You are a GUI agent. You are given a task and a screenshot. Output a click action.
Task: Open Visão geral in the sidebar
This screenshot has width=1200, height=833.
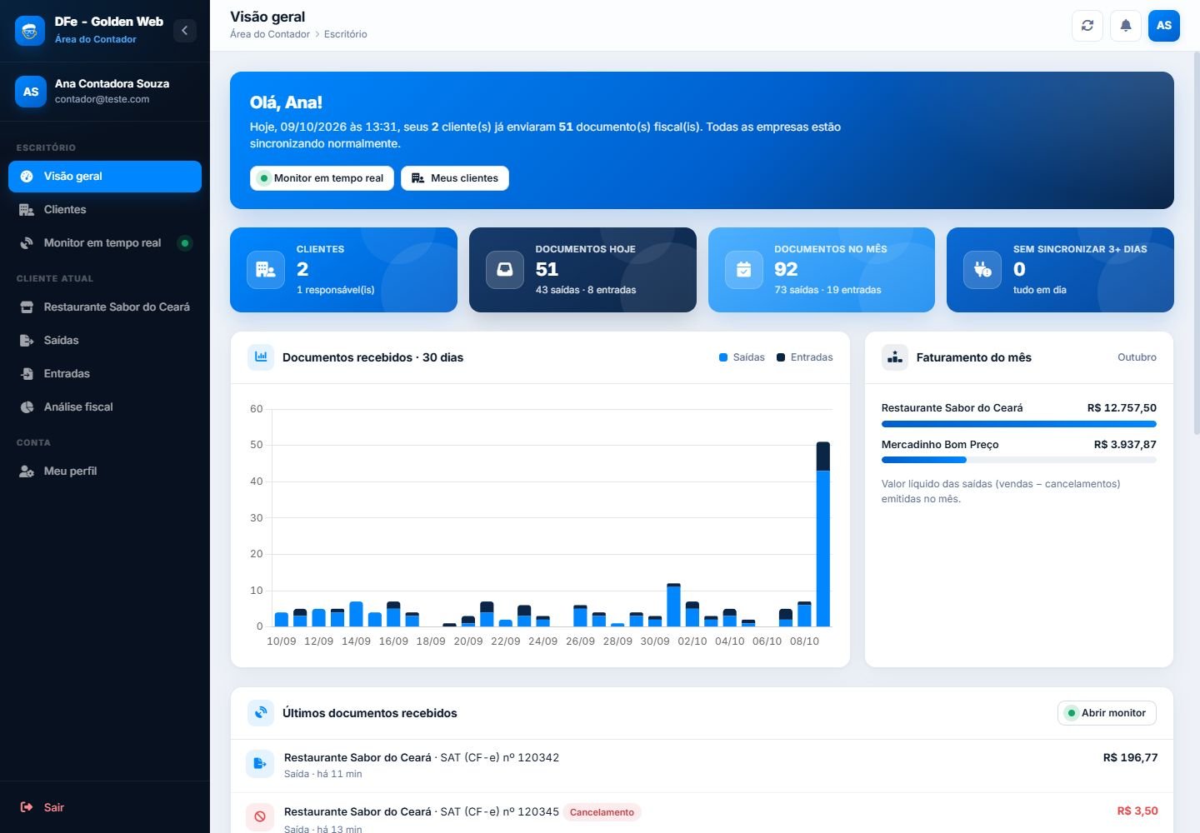[105, 177]
